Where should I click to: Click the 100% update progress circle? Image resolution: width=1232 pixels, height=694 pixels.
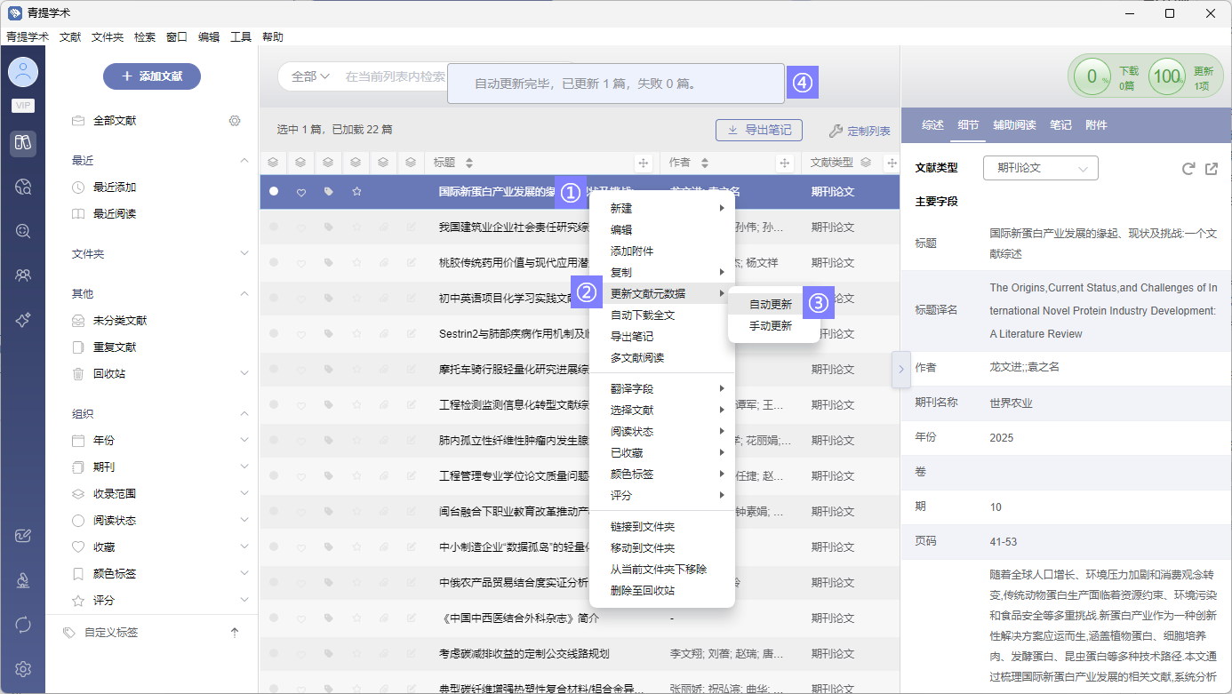click(x=1166, y=76)
